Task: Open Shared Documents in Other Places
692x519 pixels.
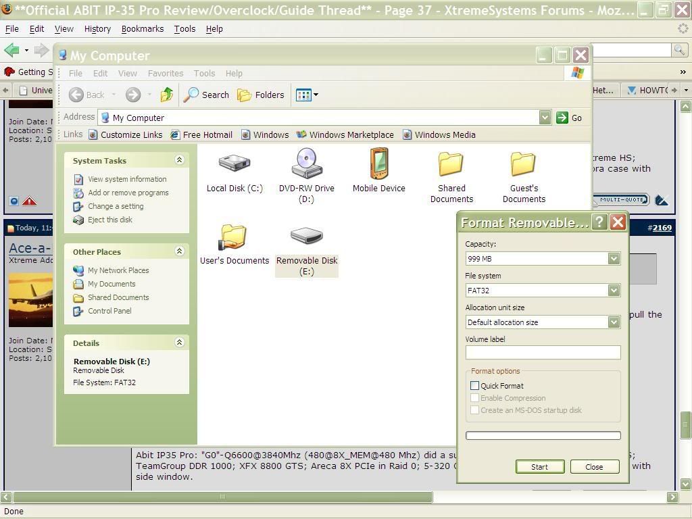Action: pyautogui.click(x=118, y=297)
